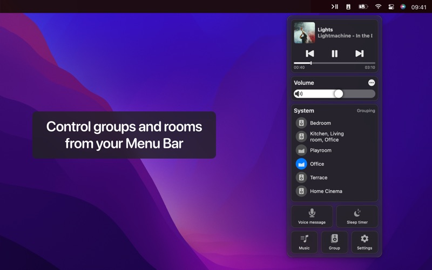
Task: Click the Lights album artwork thumbnail
Action: coord(305,33)
